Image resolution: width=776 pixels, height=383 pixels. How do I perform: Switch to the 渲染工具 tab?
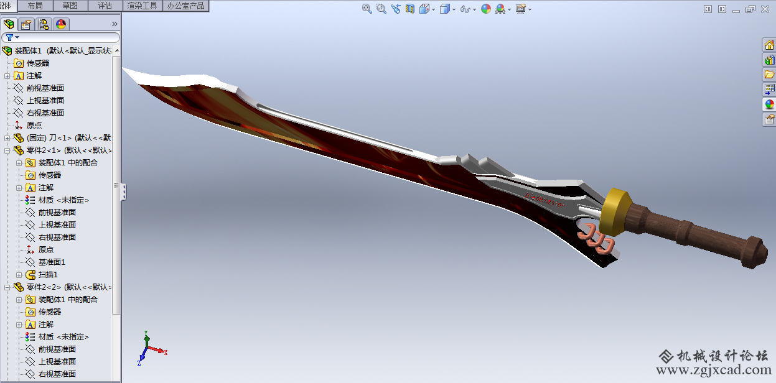[143, 6]
